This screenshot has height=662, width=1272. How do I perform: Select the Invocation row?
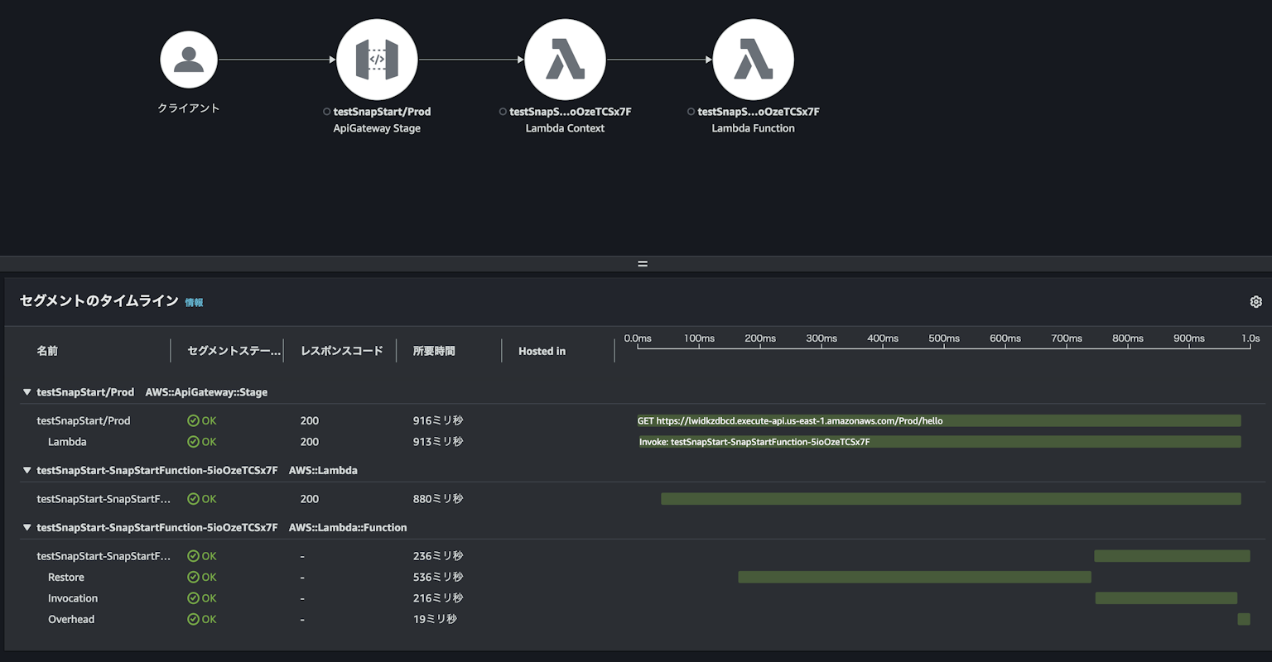[x=73, y=597]
